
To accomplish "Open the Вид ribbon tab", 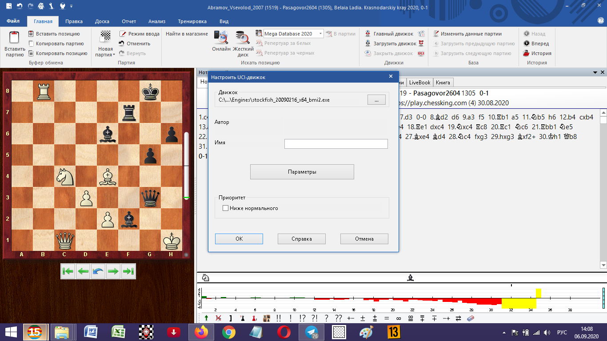I will [x=224, y=21].
